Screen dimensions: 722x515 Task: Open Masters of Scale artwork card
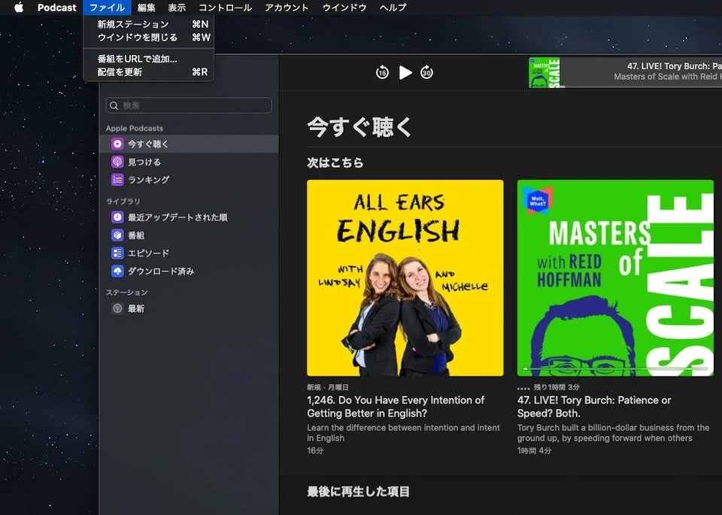[615, 278]
